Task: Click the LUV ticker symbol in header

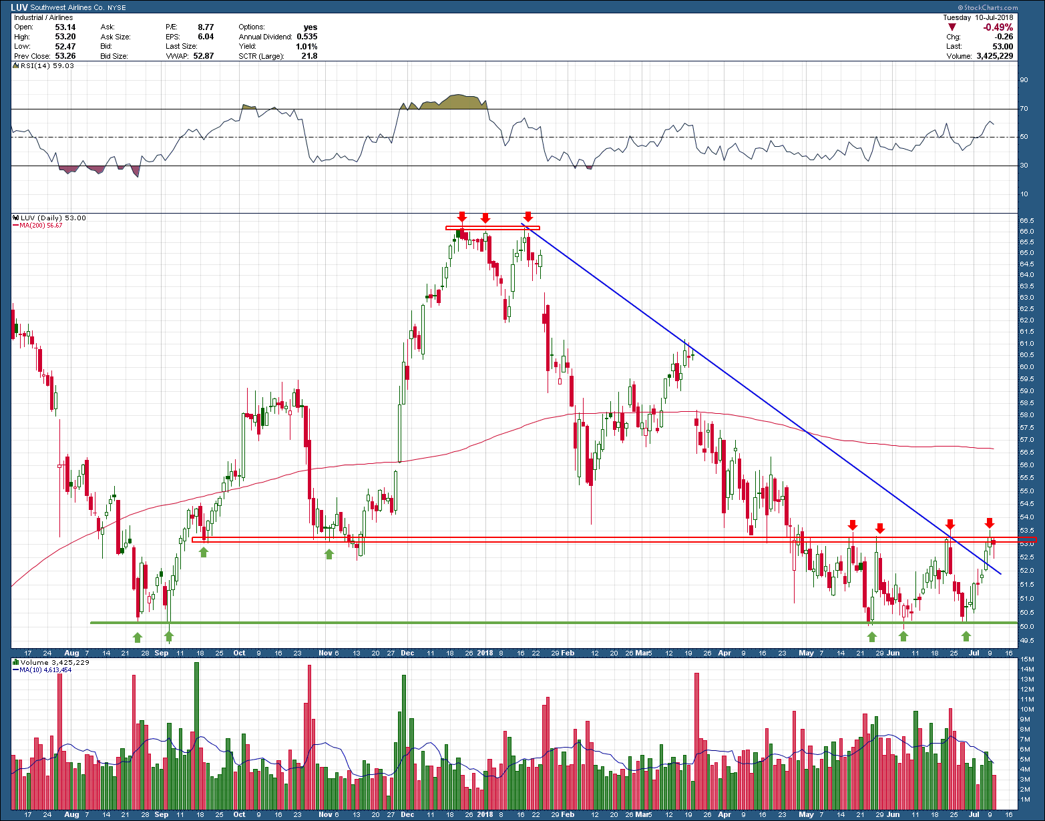Action: click(19, 7)
